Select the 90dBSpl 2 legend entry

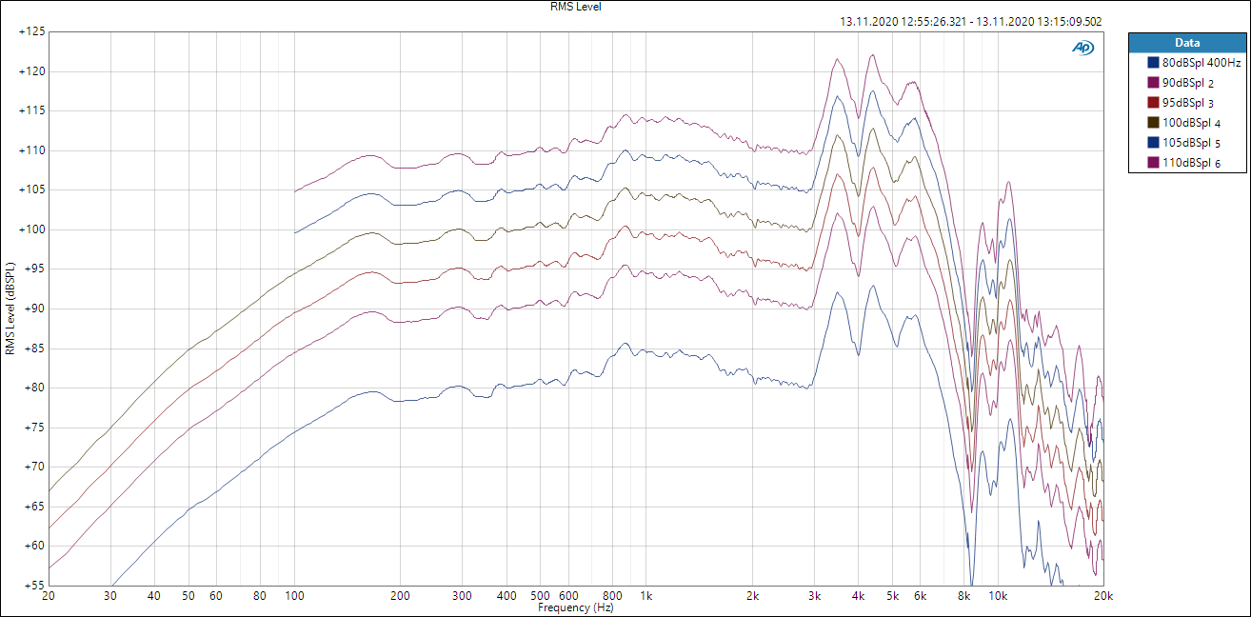1187,83
